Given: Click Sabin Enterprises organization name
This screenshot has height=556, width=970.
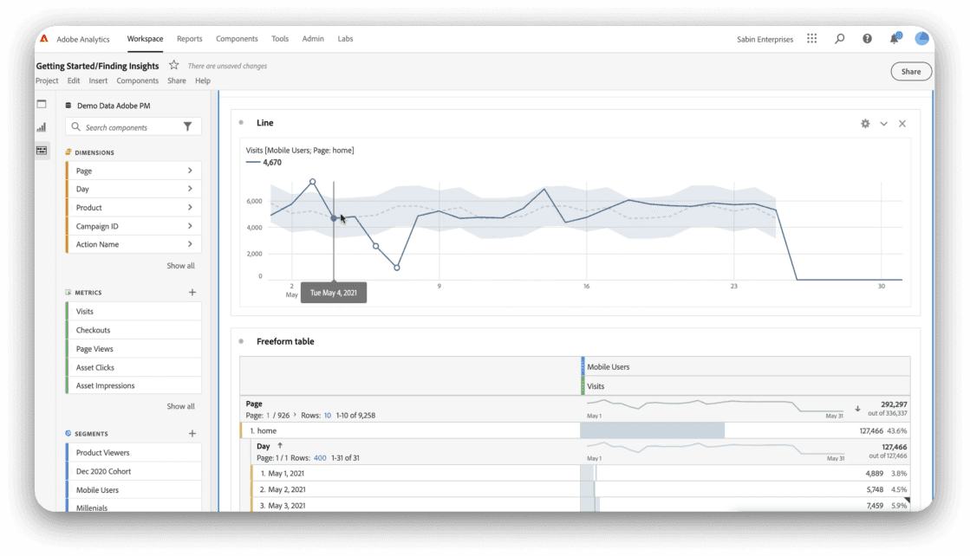Looking at the screenshot, I should pyautogui.click(x=765, y=40).
